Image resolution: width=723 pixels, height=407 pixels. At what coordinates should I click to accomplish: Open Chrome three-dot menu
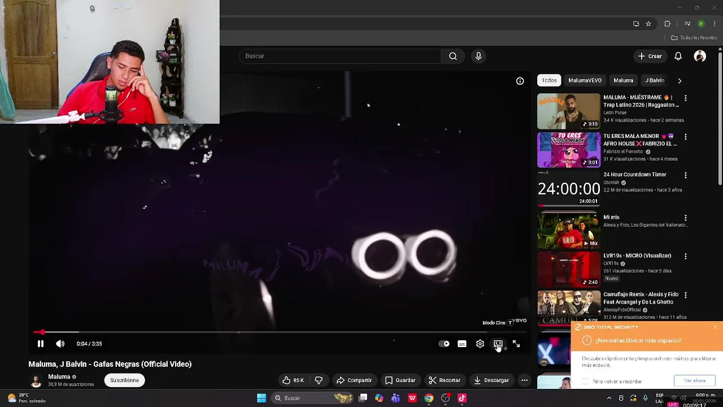tap(715, 24)
